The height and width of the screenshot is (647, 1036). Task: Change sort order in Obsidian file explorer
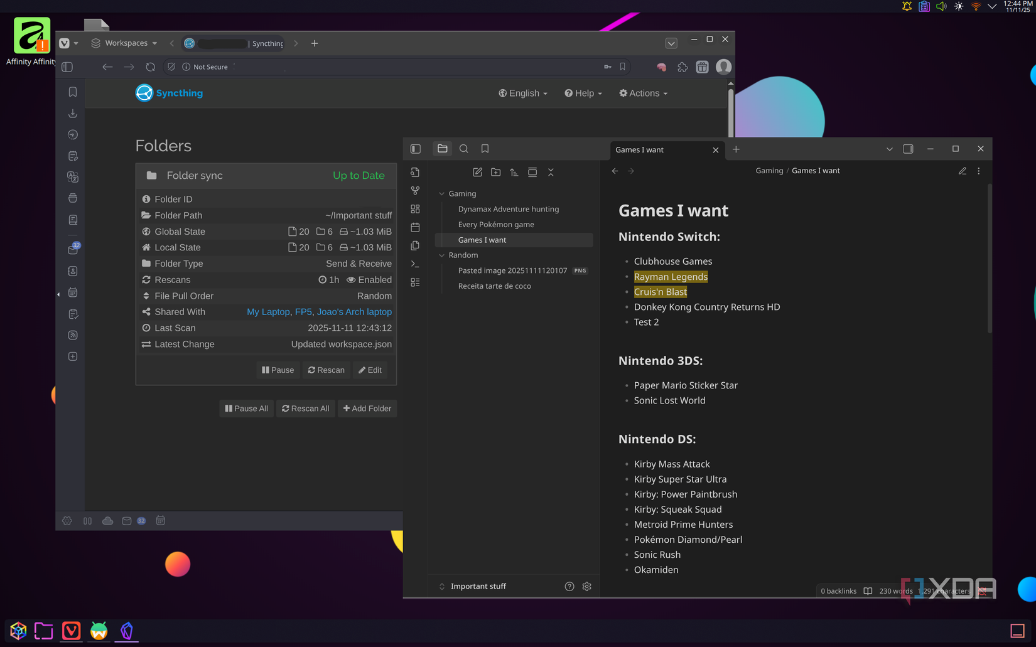514,172
